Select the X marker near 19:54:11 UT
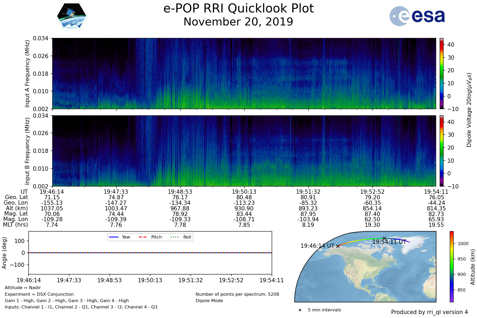Viewport: 477px width, 318px height. (384, 238)
